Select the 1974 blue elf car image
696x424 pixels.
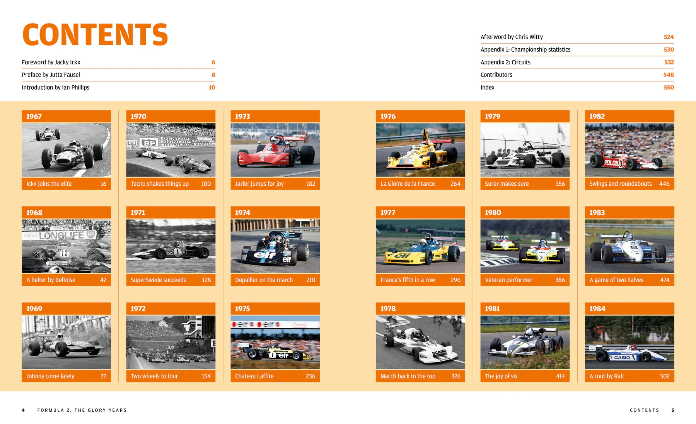tap(275, 246)
